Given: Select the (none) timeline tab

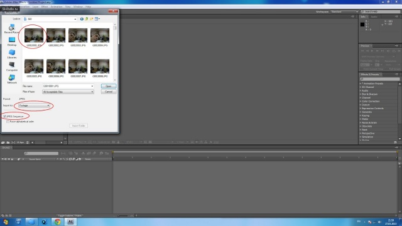Looking at the screenshot, I should tap(6, 148).
